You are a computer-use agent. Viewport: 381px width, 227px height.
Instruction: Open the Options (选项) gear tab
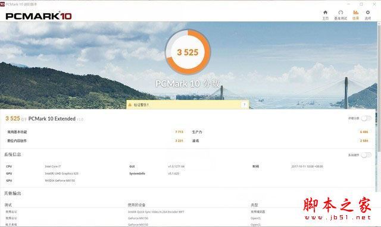coord(368,15)
